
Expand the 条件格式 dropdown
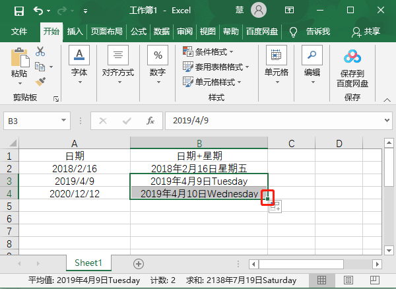click(x=209, y=51)
